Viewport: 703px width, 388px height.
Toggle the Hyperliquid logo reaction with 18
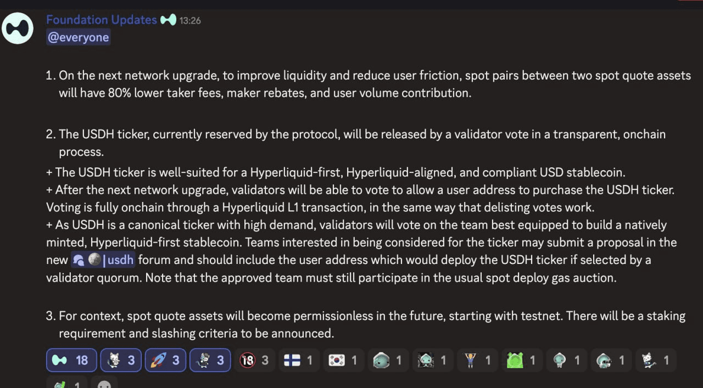[x=72, y=360]
